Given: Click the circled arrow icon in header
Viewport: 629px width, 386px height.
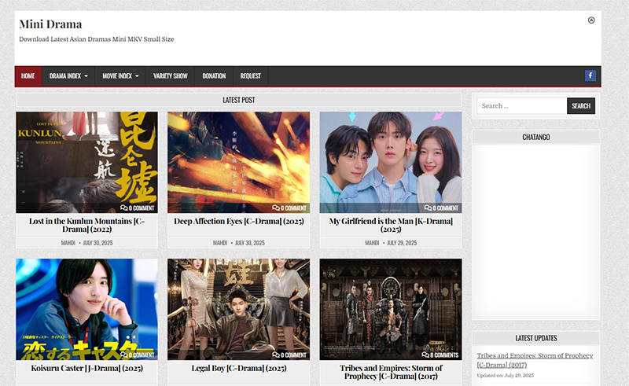Looking at the screenshot, I should [591, 20].
